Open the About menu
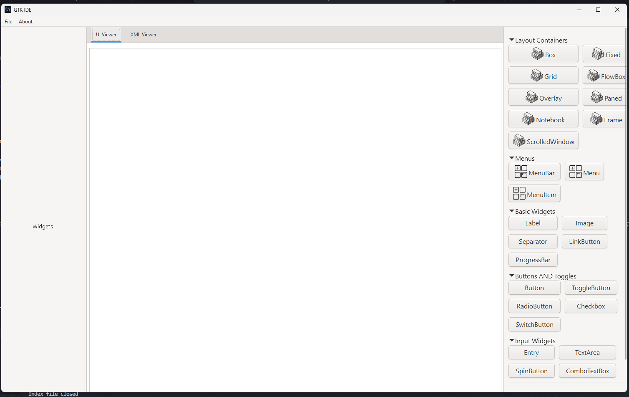This screenshot has width=629, height=397. [x=25, y=21]
